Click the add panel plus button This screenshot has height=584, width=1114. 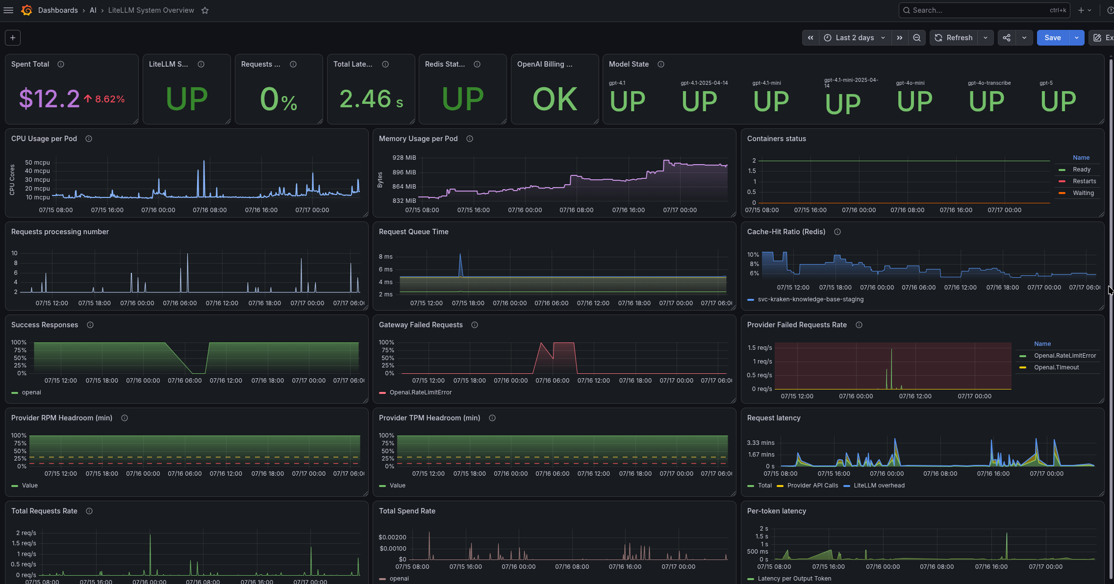13,38
